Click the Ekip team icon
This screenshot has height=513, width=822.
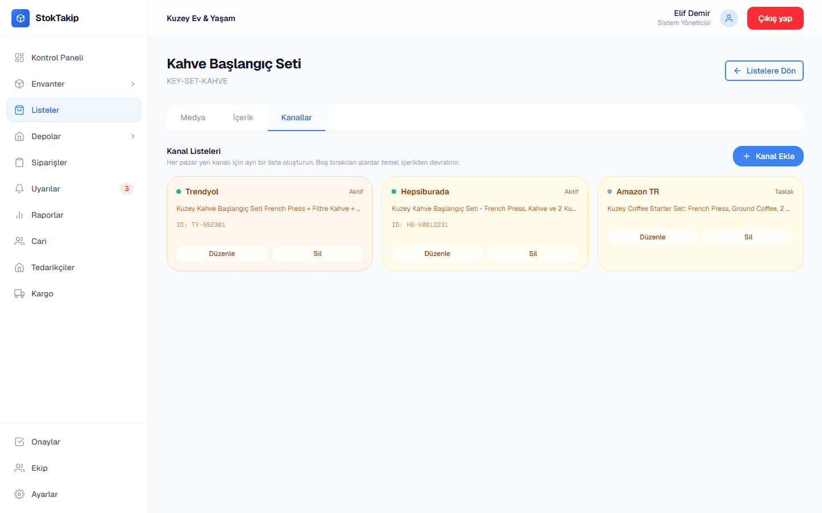(x=19, y=468)
